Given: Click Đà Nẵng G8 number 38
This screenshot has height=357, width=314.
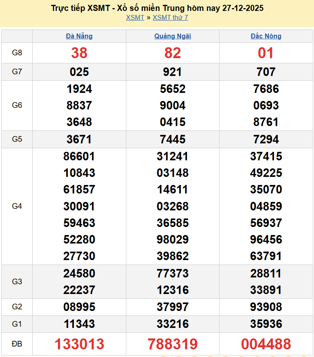Looking at the screenshot, I should (79, 53).
